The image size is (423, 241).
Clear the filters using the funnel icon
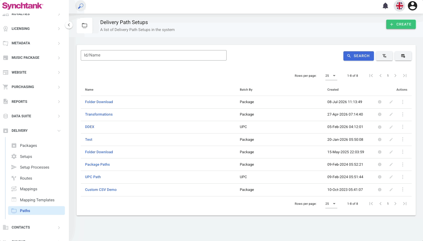(x=384, y=56)
